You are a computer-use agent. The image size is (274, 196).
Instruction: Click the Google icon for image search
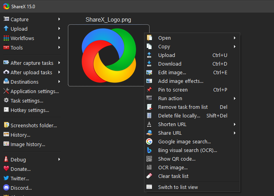(x=149, y=141)
